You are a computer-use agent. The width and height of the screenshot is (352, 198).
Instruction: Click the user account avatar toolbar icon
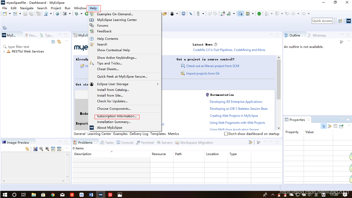(x=172, y=14)
